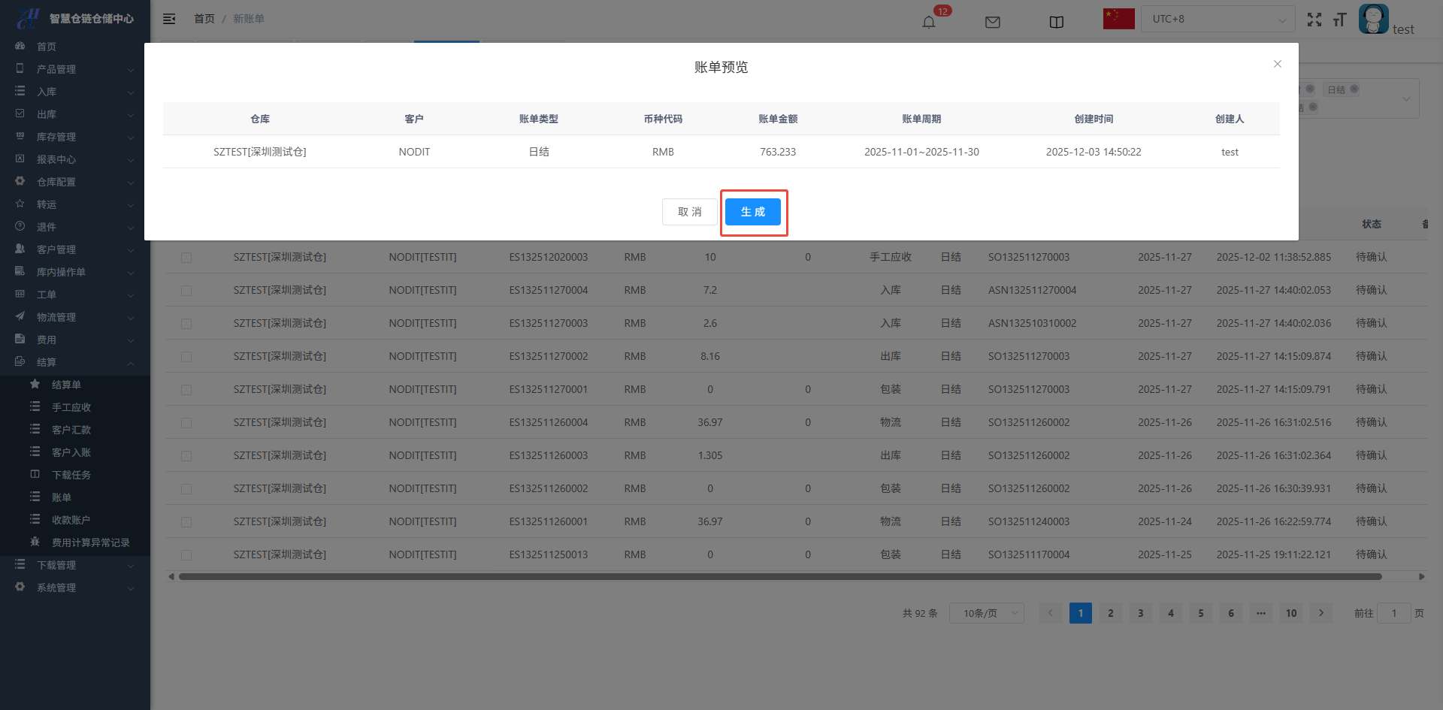Open the documentation book icon
This screenshot has width=1443, height=710.
(x=1056, y=22)
